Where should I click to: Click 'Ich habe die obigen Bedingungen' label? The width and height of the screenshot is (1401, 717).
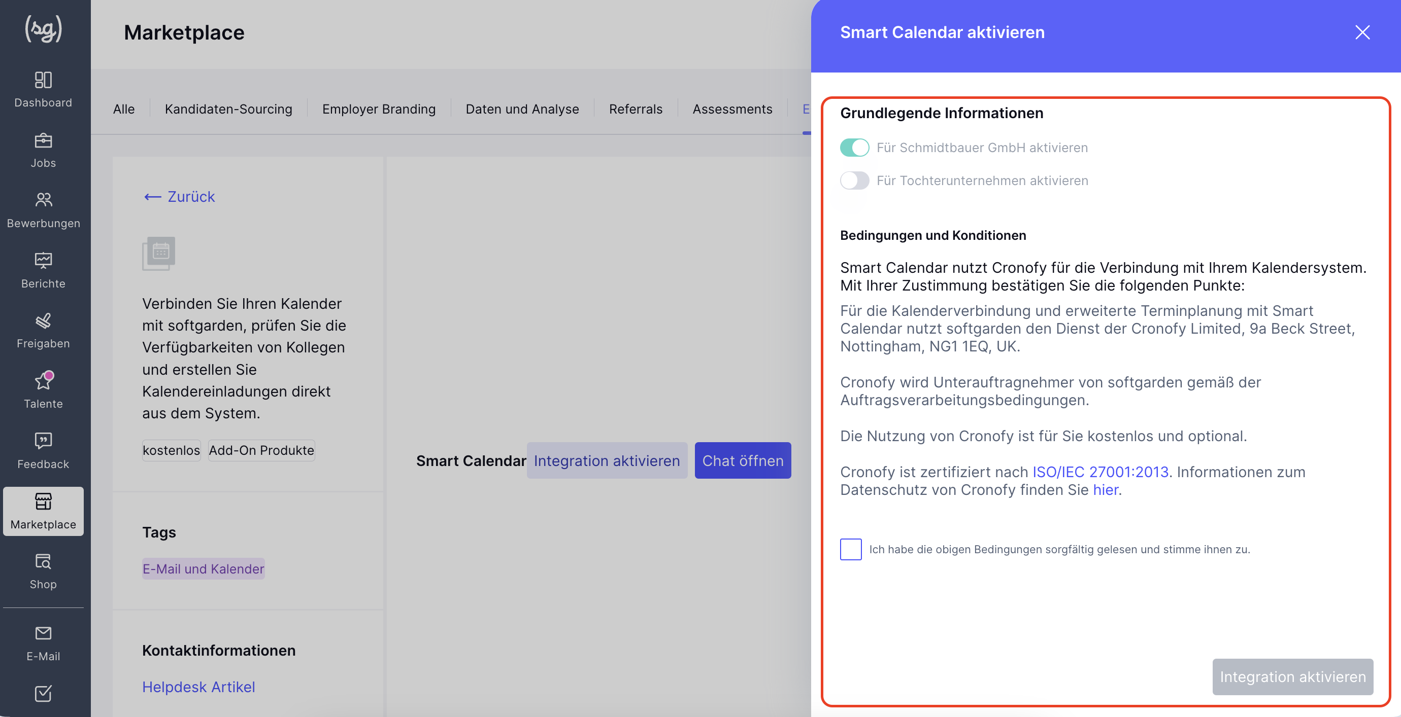(1059, 549)
